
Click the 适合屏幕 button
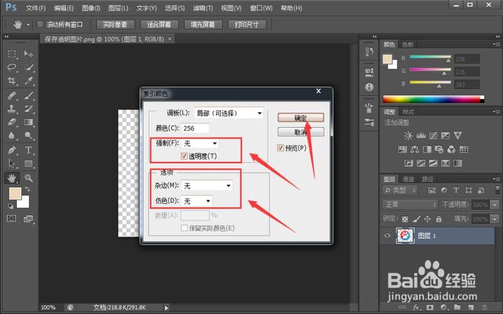pos(159,24)
